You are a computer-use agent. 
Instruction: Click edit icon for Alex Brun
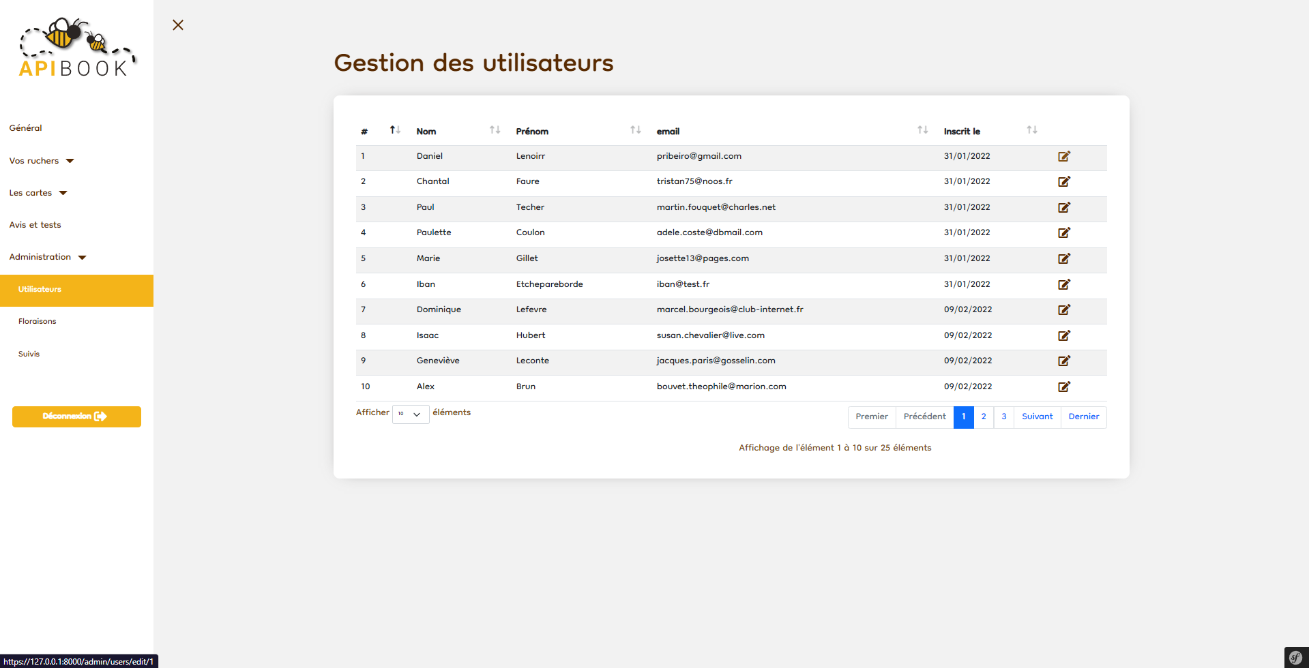tap(1063, 386)
